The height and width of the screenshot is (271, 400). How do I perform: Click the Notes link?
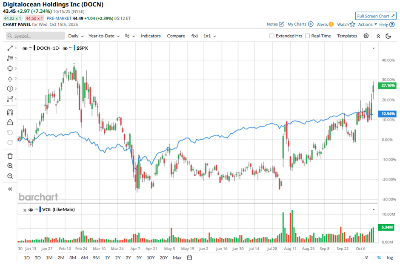pyautogui.click(x=272, y=24)
